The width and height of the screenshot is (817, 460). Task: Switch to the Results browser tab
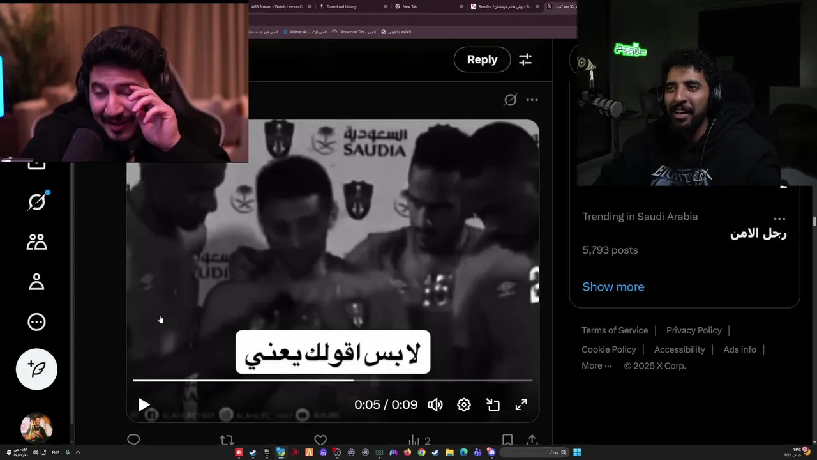pyautogui.click(x=505, y=6)
